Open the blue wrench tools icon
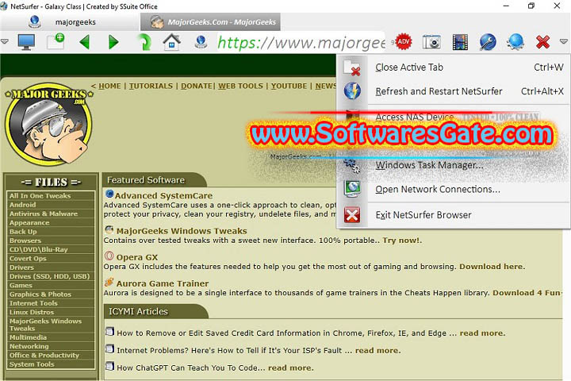Screen dimensions: 571x381 [488, 42]
